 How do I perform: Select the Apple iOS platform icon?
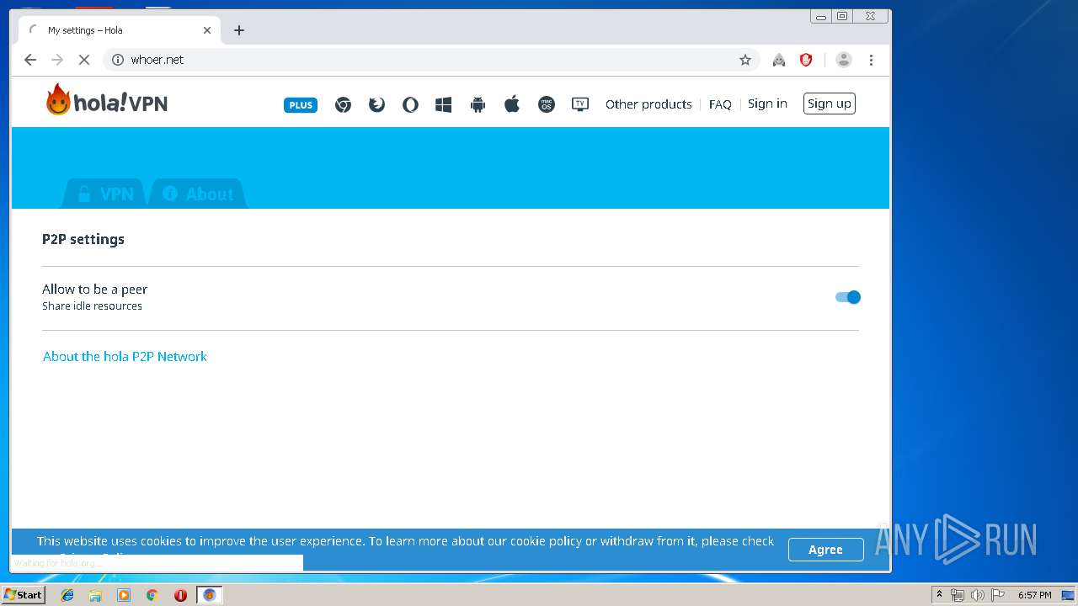coord(511,104)
